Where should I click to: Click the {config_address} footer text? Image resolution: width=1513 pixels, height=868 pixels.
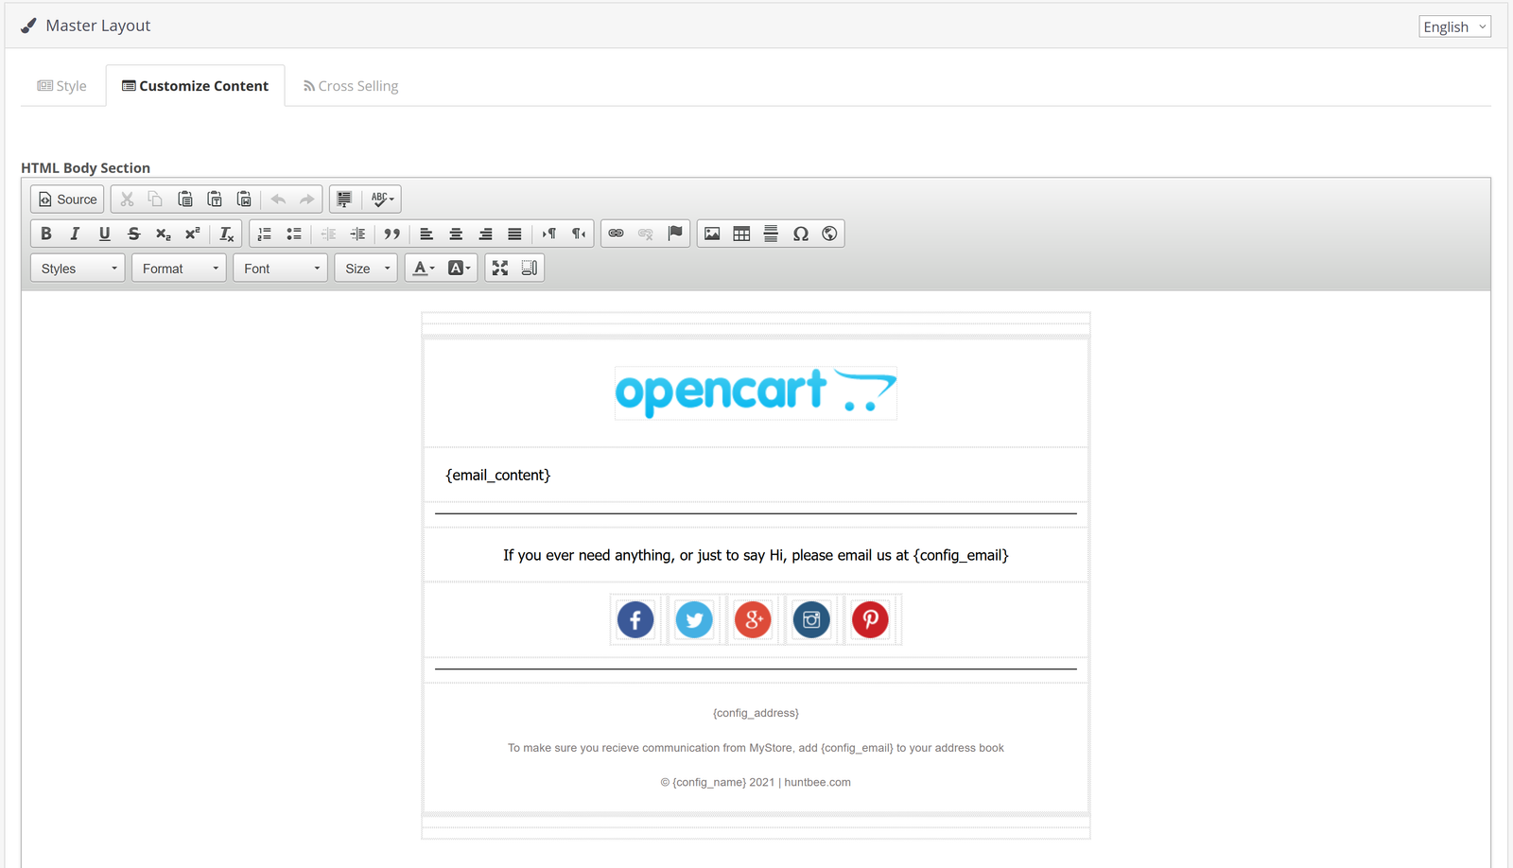coord(756,713)
